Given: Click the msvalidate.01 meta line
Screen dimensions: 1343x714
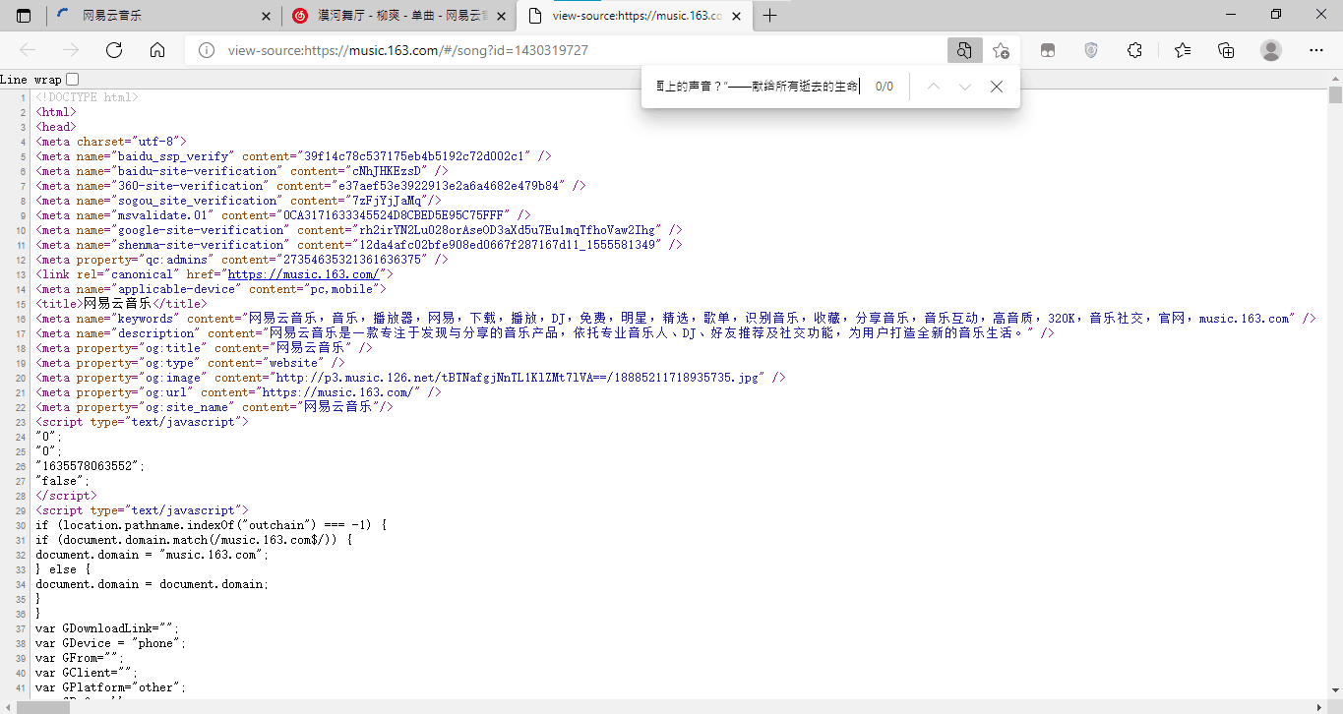Looking at the screenshot, I should click(283, 215).
